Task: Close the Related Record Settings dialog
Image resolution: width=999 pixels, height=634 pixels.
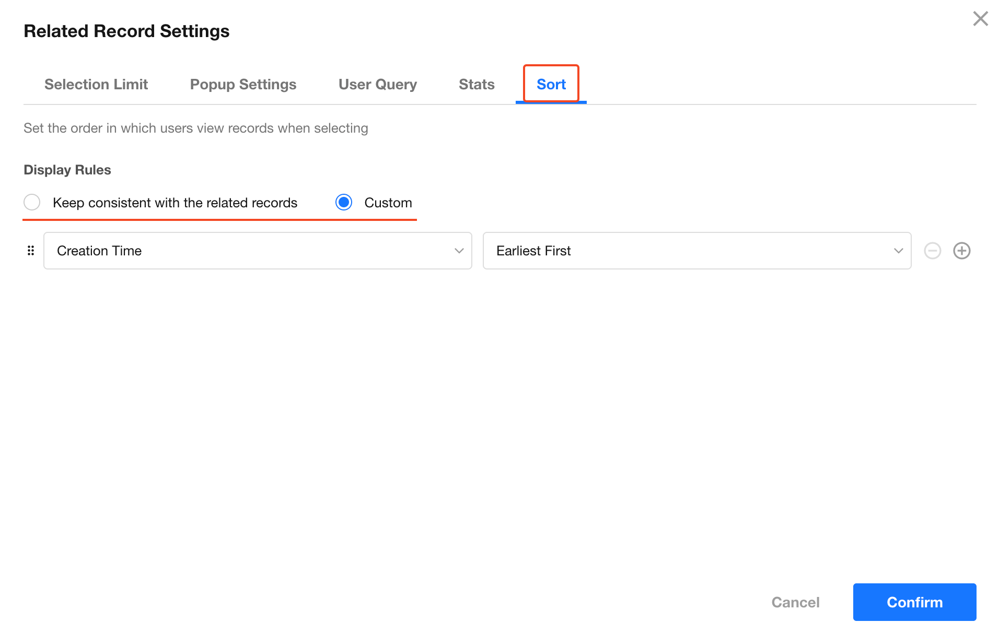Action: pyautogui.click(x=980, y=19)
